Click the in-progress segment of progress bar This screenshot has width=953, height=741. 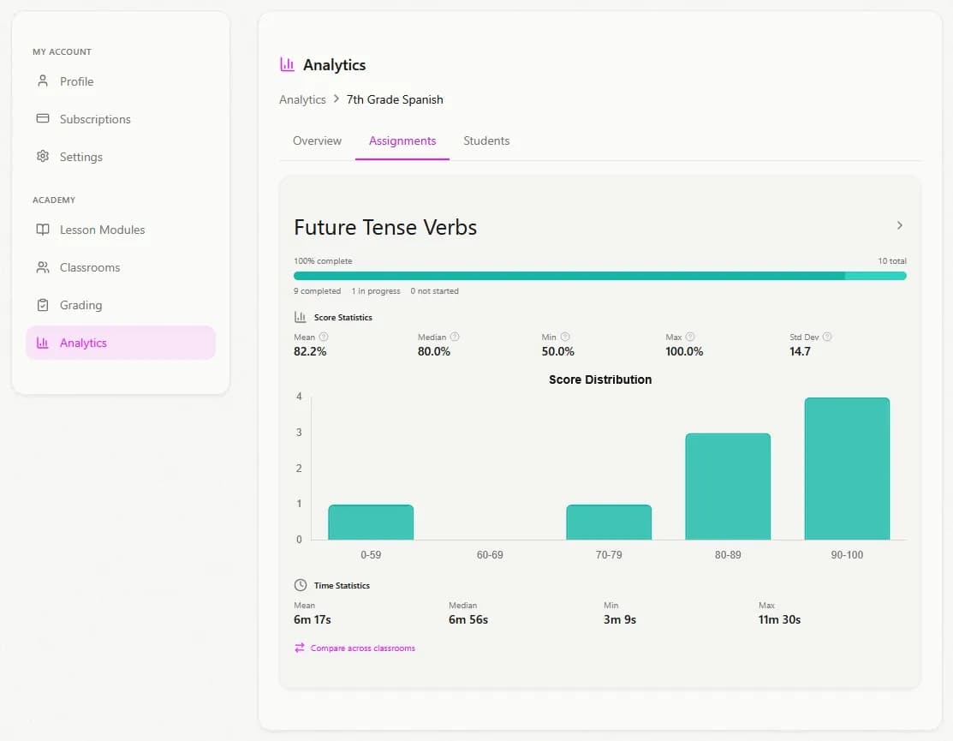[x=876, y=276]
